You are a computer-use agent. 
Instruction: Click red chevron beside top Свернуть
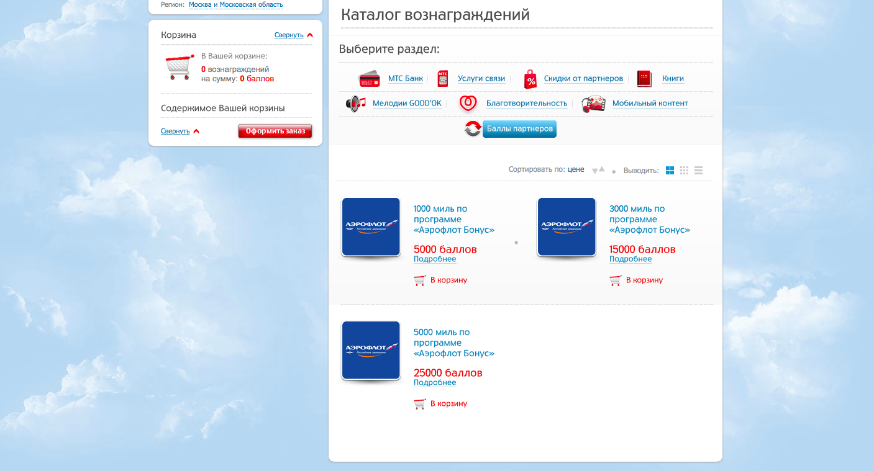[x=310, y=35]
